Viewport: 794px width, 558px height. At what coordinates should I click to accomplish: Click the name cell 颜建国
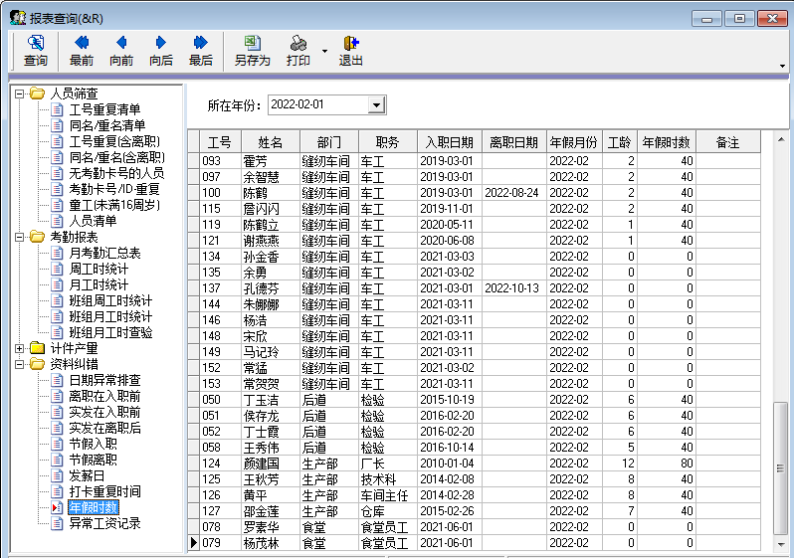tap(271, 464)
